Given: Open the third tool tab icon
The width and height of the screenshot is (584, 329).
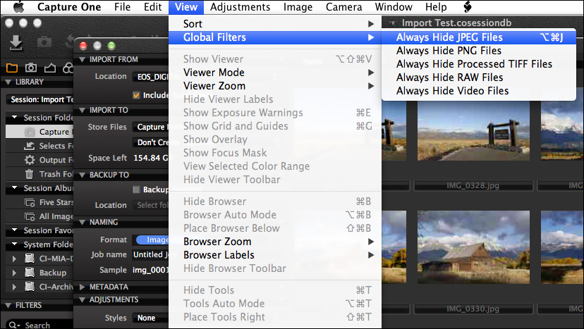Looking at the screenshot, I should coord(50,68).
